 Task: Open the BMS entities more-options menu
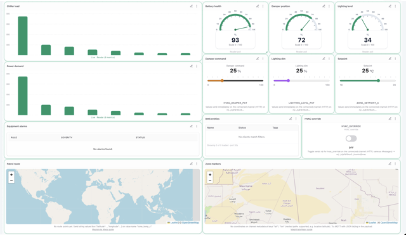coord(296,118)
